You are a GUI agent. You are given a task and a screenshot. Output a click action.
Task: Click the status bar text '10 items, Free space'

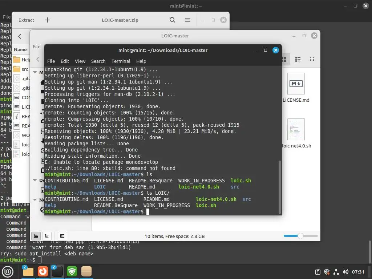tap(175, 236)
